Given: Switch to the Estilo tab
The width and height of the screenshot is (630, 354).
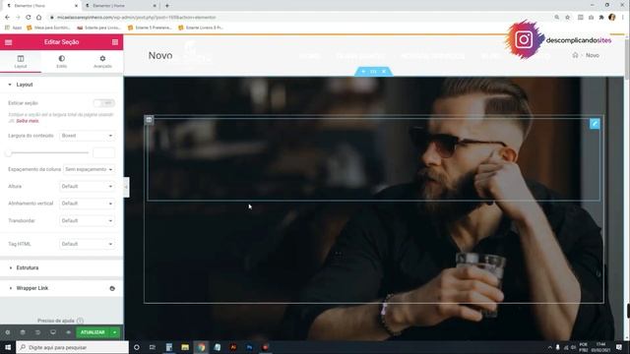Looking at the screenshot, I should (61, 61).
